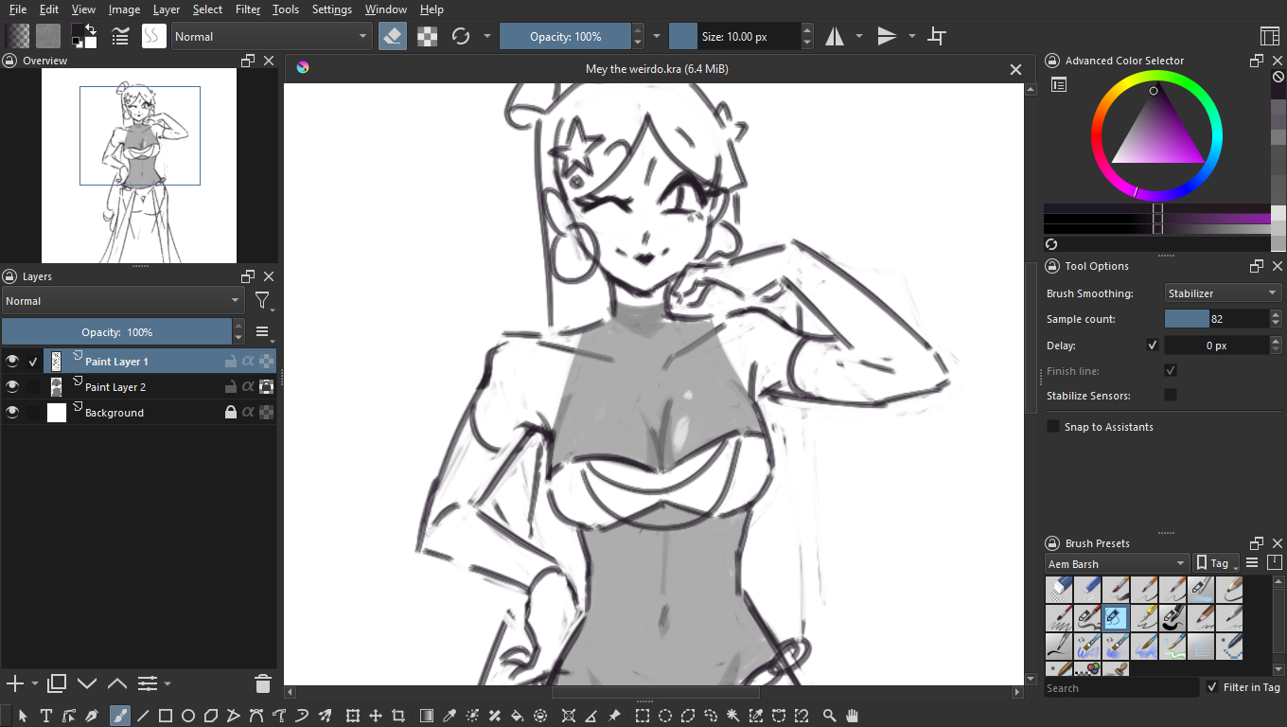The image size is (1287, 727).
Task: Choose the Fill bucket tool
Action: tap(518, 716)
